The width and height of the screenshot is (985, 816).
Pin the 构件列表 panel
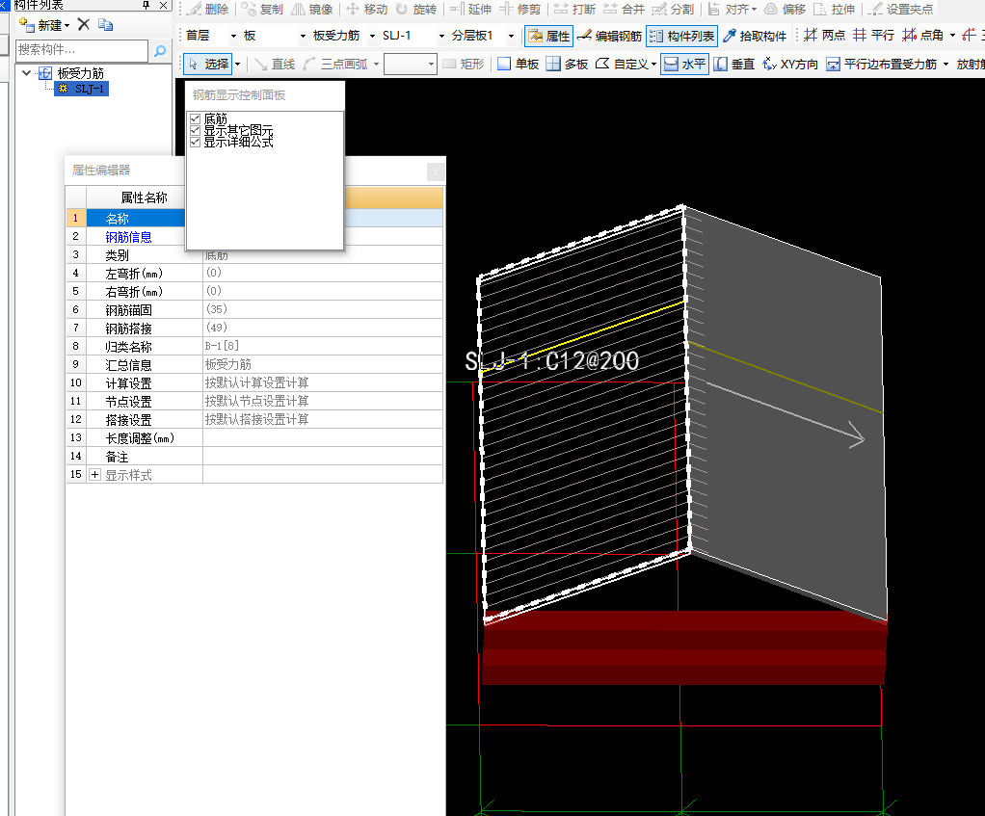pyautogui.click(x=146, y=5)
